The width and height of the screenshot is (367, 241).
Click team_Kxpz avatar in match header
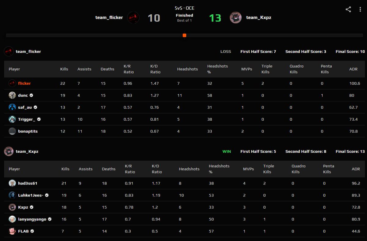pyautogui.click(x=236, y=17)
